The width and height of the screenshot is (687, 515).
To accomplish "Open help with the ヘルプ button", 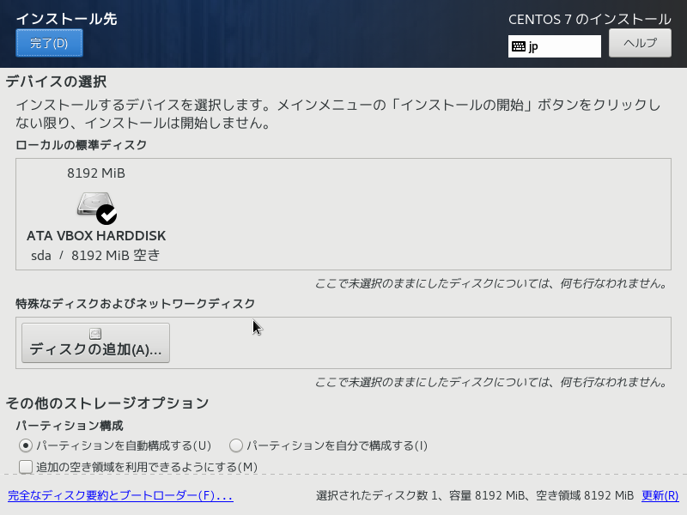I will click(x=640, y=43).
